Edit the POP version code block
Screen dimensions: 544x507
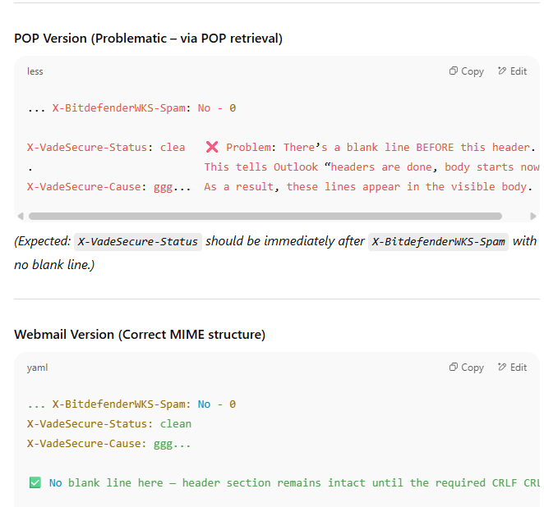[x=512, y=71]
